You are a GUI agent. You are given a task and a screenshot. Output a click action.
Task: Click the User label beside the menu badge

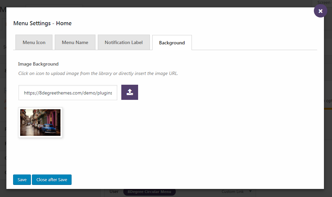coord(114,191)
